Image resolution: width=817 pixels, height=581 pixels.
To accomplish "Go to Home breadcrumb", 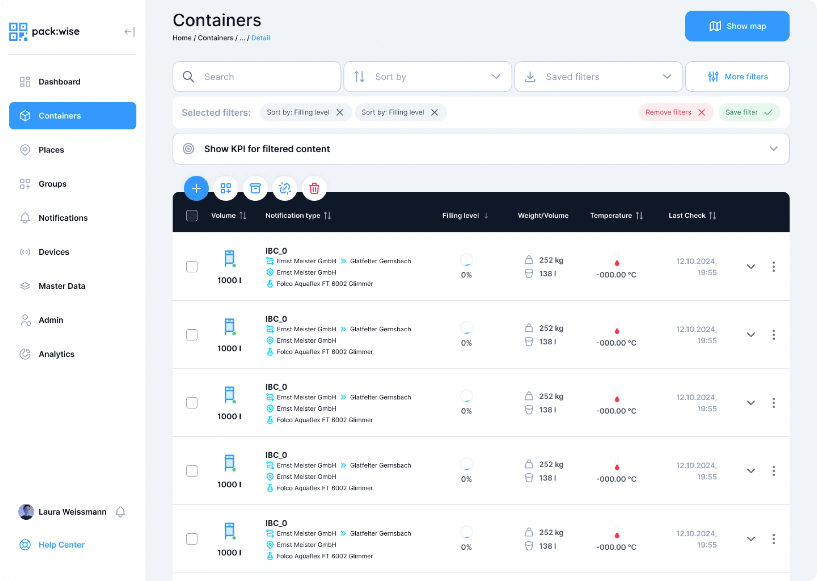I will 182,38.
